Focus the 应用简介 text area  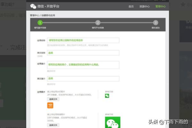(x=83, y=65)
